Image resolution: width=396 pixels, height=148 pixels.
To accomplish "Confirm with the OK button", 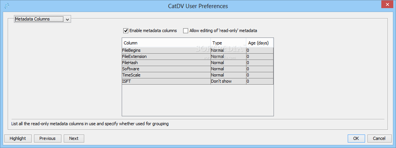I will (x=356, y=138).
